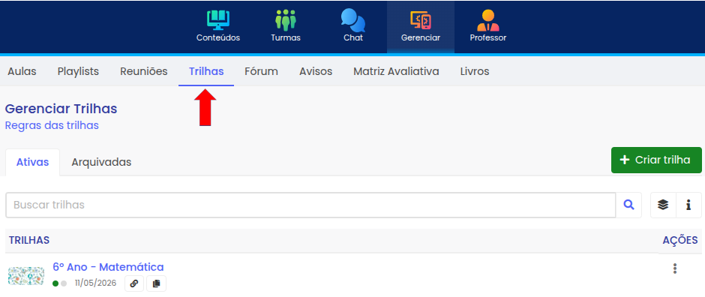Open the Regras das trilhas link

pyautogui.click(x=52, y=125)
